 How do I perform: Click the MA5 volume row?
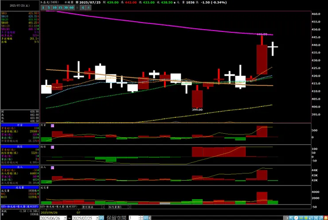(20, 194)
